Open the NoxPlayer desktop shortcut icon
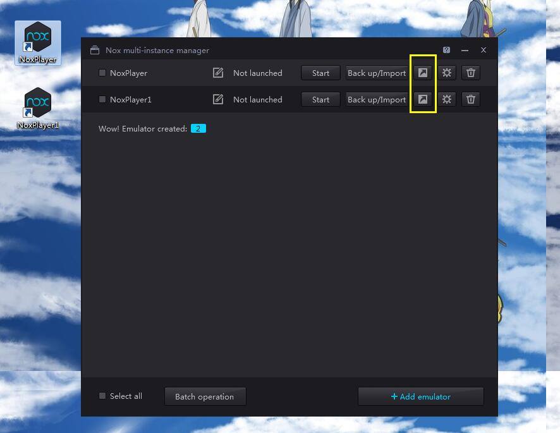The height and width of the screenshot is (433, 560). (38, 43)
